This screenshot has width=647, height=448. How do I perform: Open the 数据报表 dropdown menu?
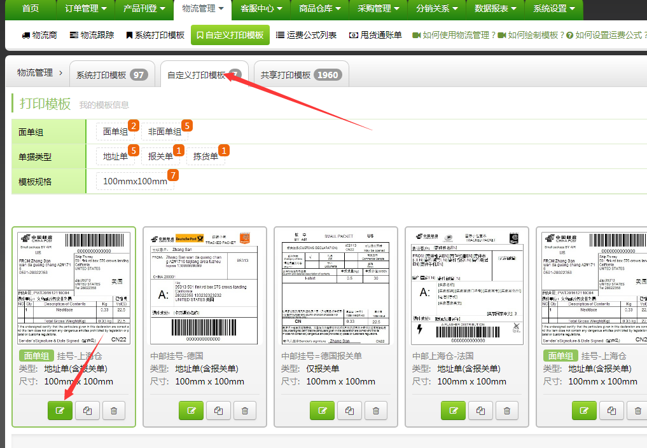(x=495, y=9)
